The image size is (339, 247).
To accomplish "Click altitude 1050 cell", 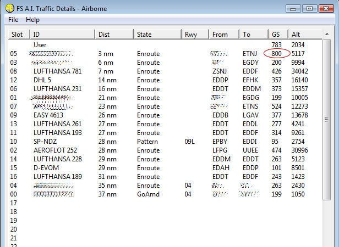I will pyautogui.click(x=298, y=194).
